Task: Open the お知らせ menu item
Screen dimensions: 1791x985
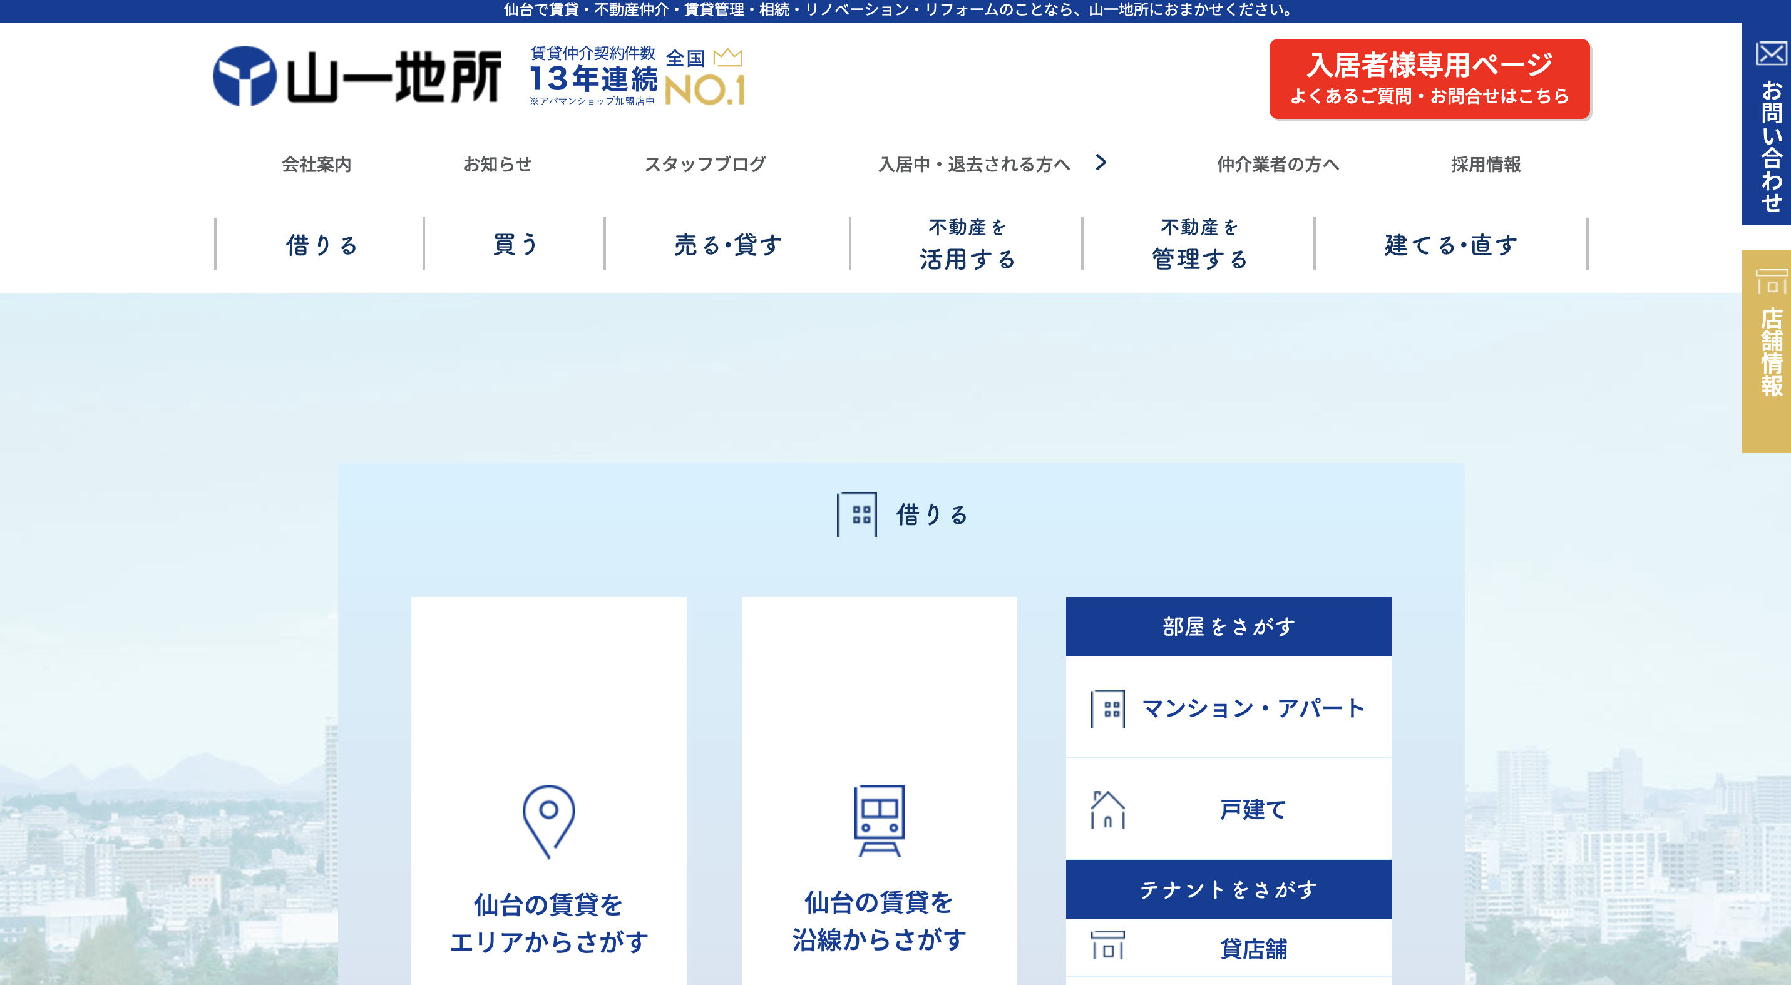Action: point(498,164)
